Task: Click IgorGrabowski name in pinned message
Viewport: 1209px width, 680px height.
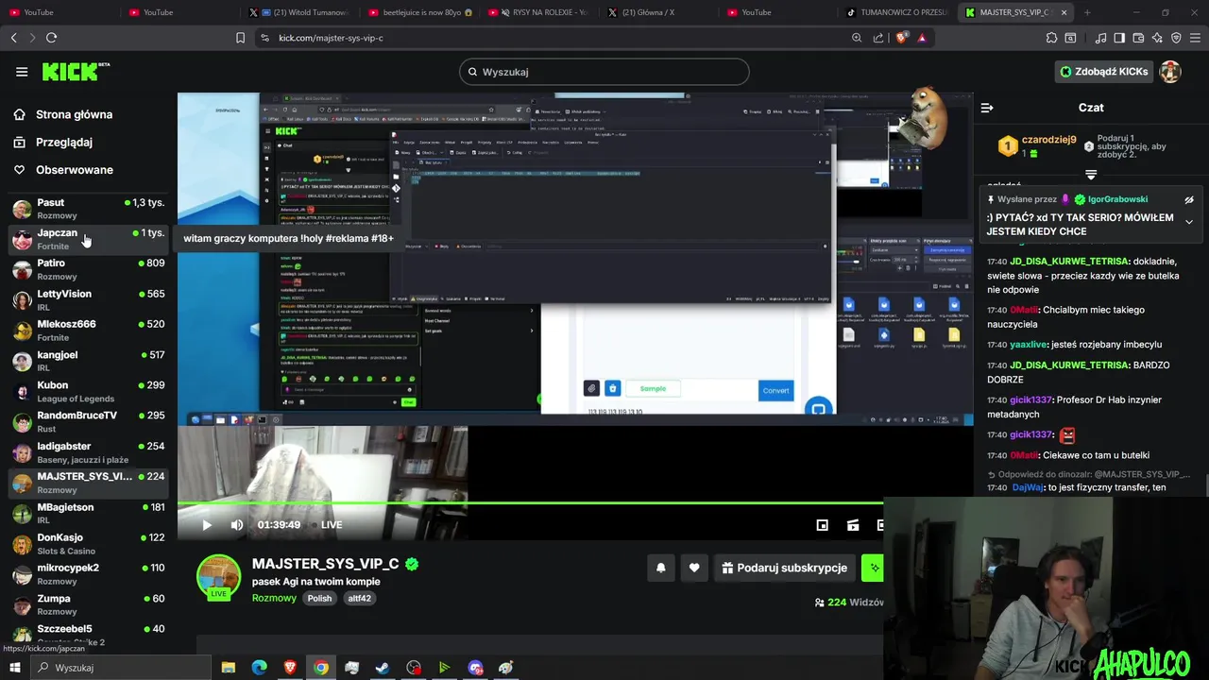Action: tap(1117, 199)
